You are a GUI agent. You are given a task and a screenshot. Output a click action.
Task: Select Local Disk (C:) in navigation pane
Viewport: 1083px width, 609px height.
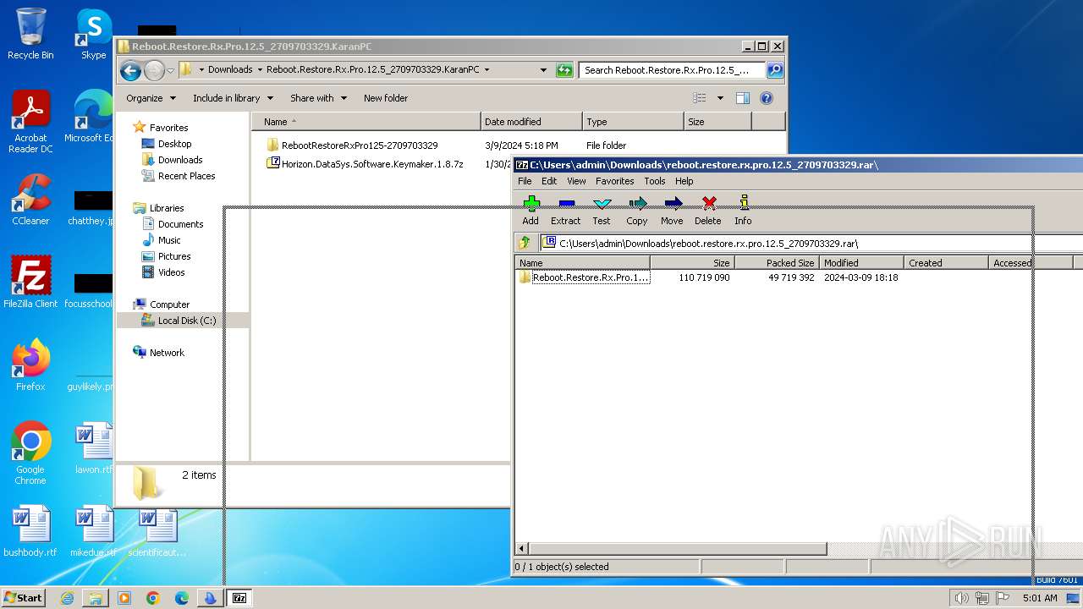(179, 321)
